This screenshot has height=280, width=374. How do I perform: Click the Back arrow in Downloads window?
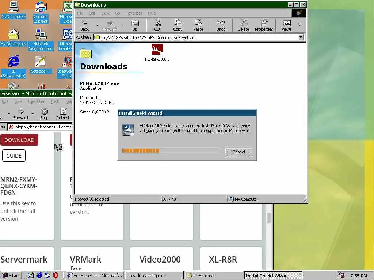click(84, 25)
